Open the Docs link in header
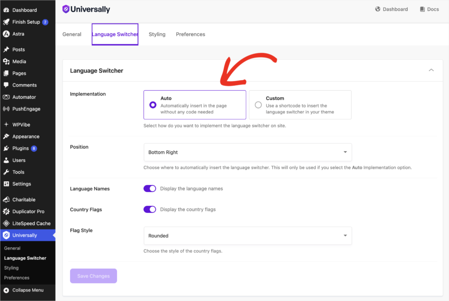This screenshot has height=301, width=449. (x=429, y=9)
